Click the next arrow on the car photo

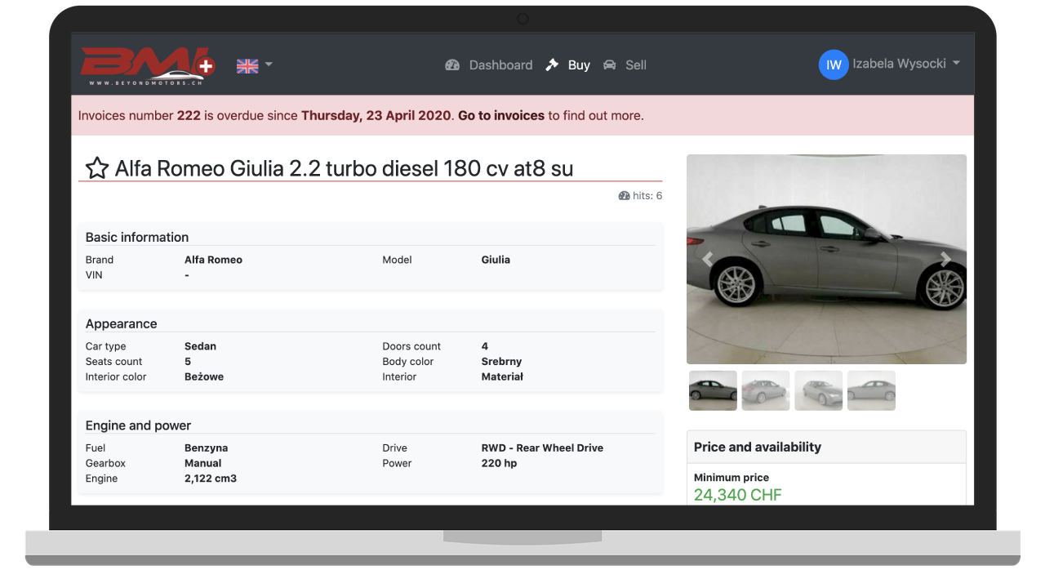(x=946, y=259)
